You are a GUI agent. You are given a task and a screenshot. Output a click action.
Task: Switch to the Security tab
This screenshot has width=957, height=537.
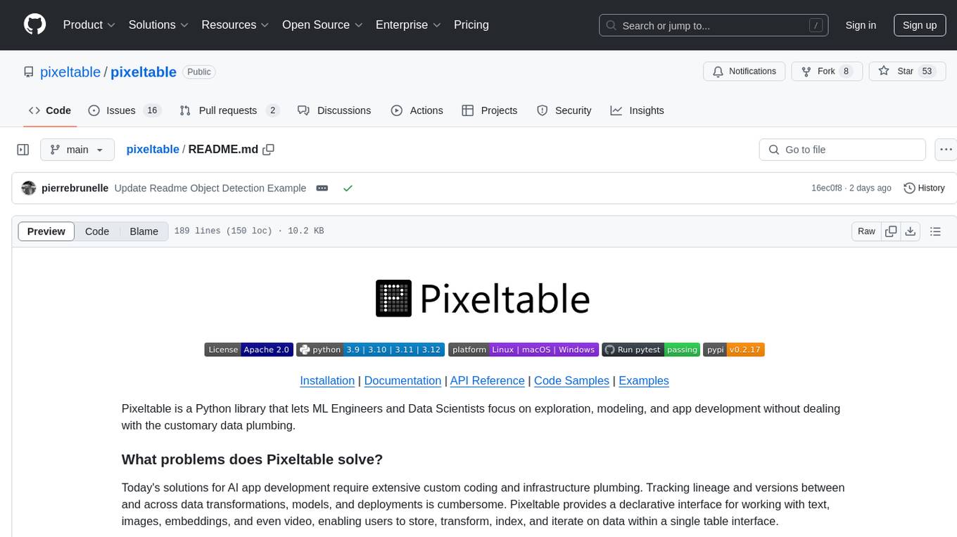(564, 110)
